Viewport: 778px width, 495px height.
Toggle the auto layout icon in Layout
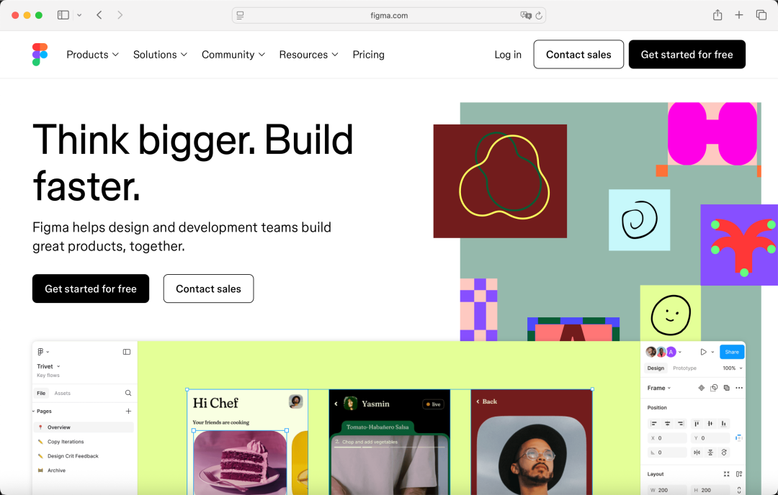coord(739,474)
